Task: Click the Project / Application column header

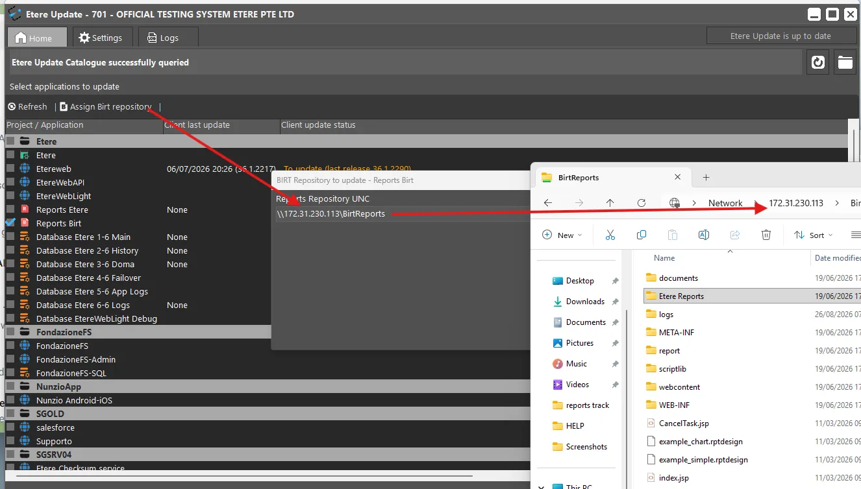Action: coord(84,125)
